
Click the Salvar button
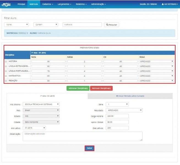click(89, 148)
